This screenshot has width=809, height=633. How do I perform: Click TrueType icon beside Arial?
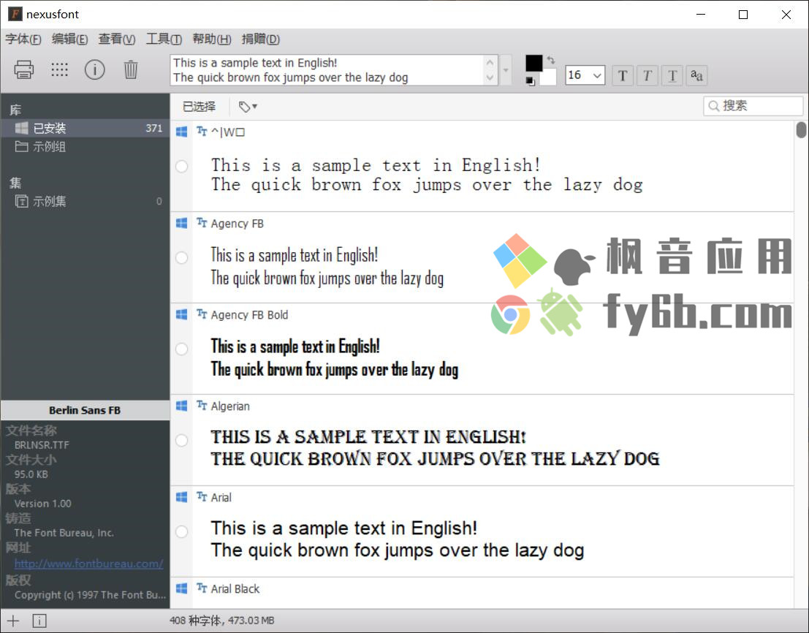(x=202, y=496)
